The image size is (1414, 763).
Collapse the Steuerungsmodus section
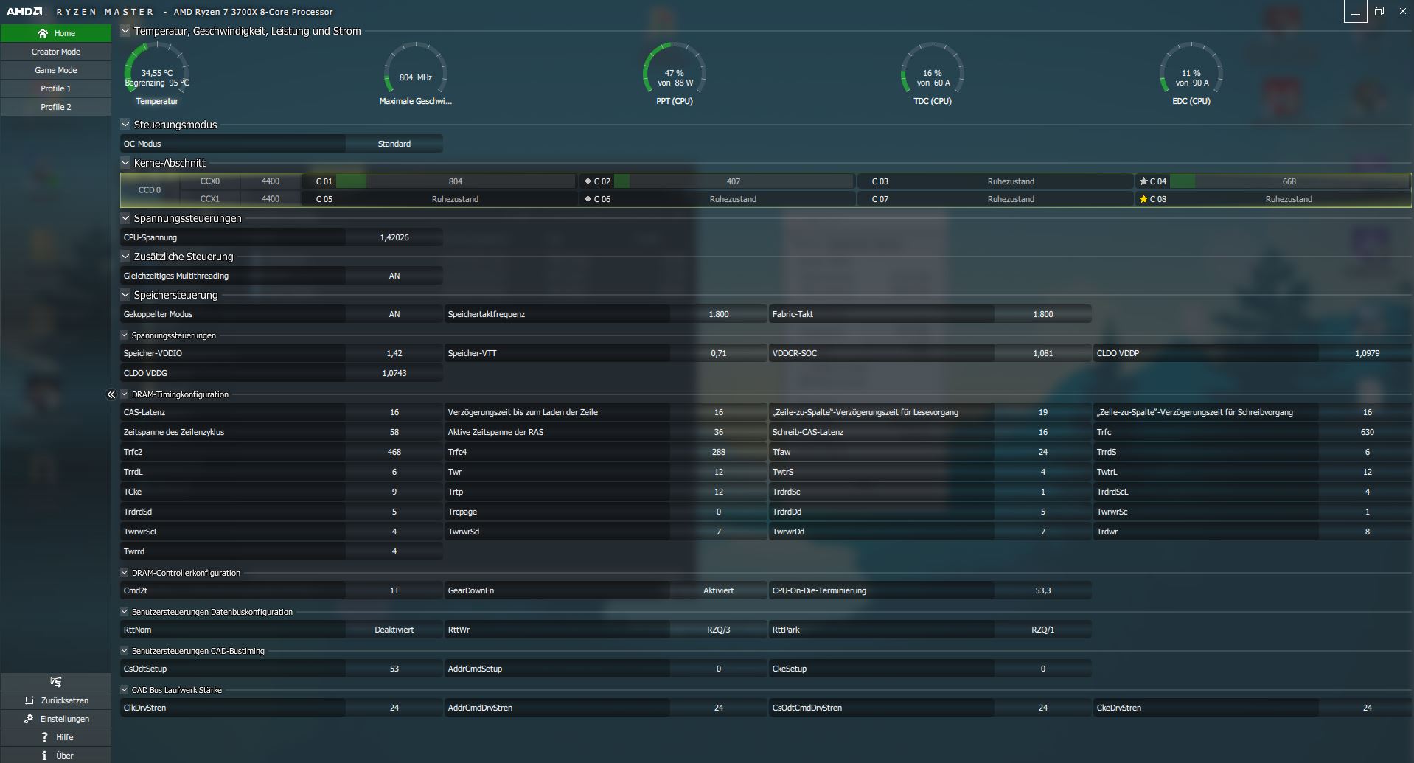pyautogui.click(x=125, y=125)
